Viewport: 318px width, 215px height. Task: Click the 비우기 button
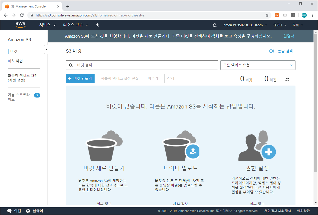pos(153,79)
